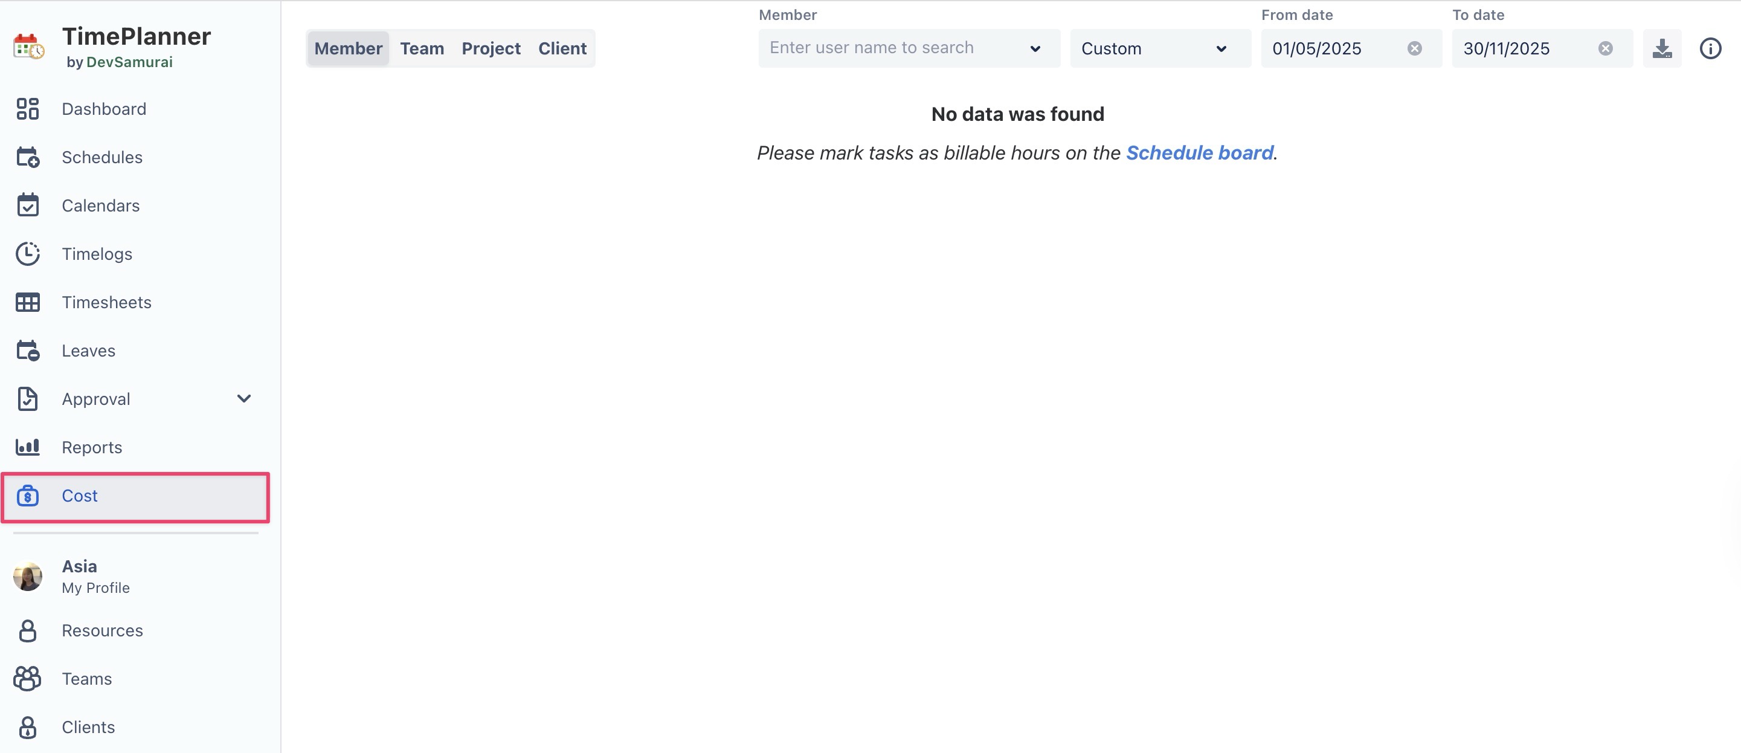Follow the Schedule board link

(1199, 153)
